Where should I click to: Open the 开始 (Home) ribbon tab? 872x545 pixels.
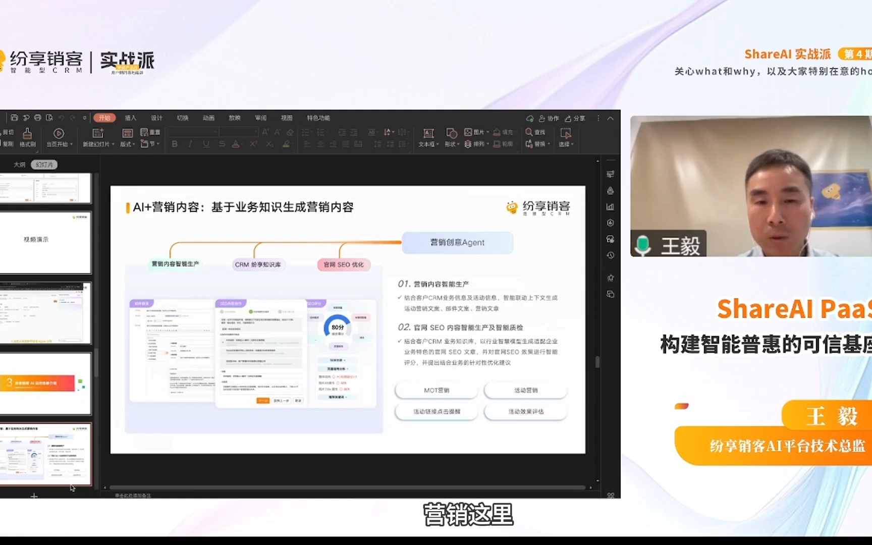tap(104, 118)
